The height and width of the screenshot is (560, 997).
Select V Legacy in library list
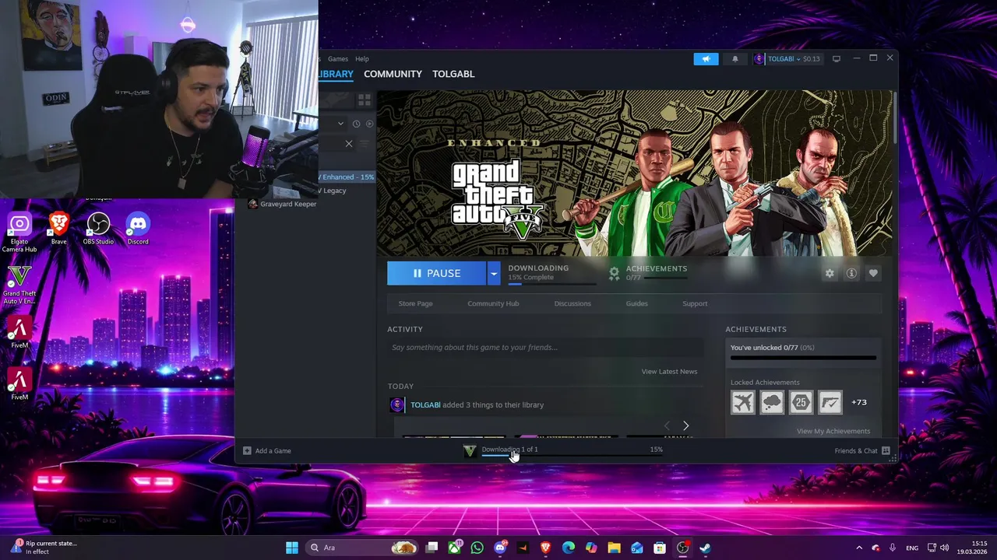click(333, 191)
